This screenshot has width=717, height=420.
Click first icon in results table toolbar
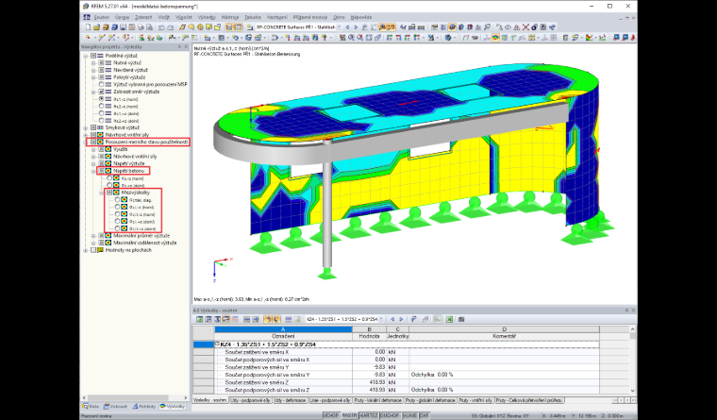pyautogui.click(x=199, y=319)
